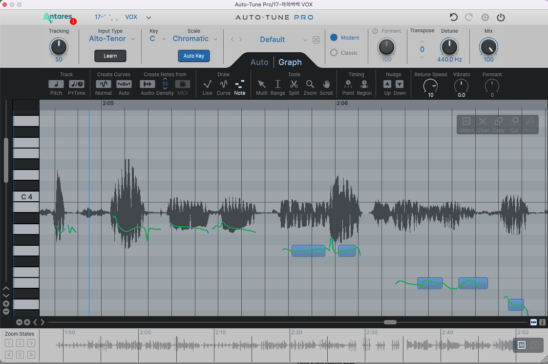
Task: Select the Modern mode radio
Action: 334,38
